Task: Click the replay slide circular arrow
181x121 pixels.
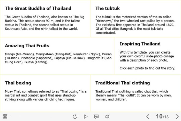Action: [75, 117]
